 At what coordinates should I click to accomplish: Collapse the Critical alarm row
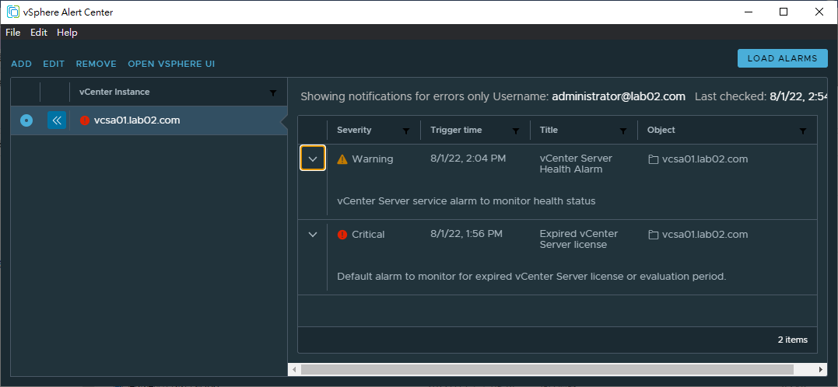pos(314,235)
